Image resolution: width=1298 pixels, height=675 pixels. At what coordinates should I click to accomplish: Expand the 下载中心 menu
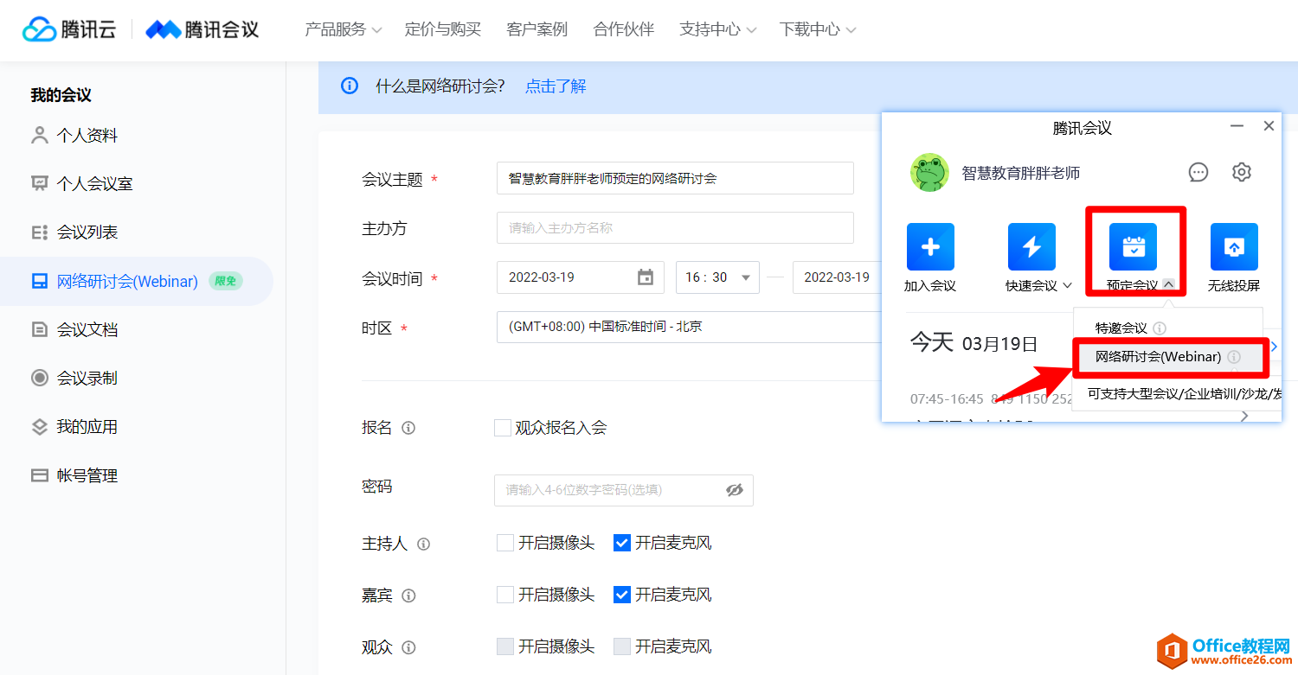pyautogui.click(x=818, y=29)
